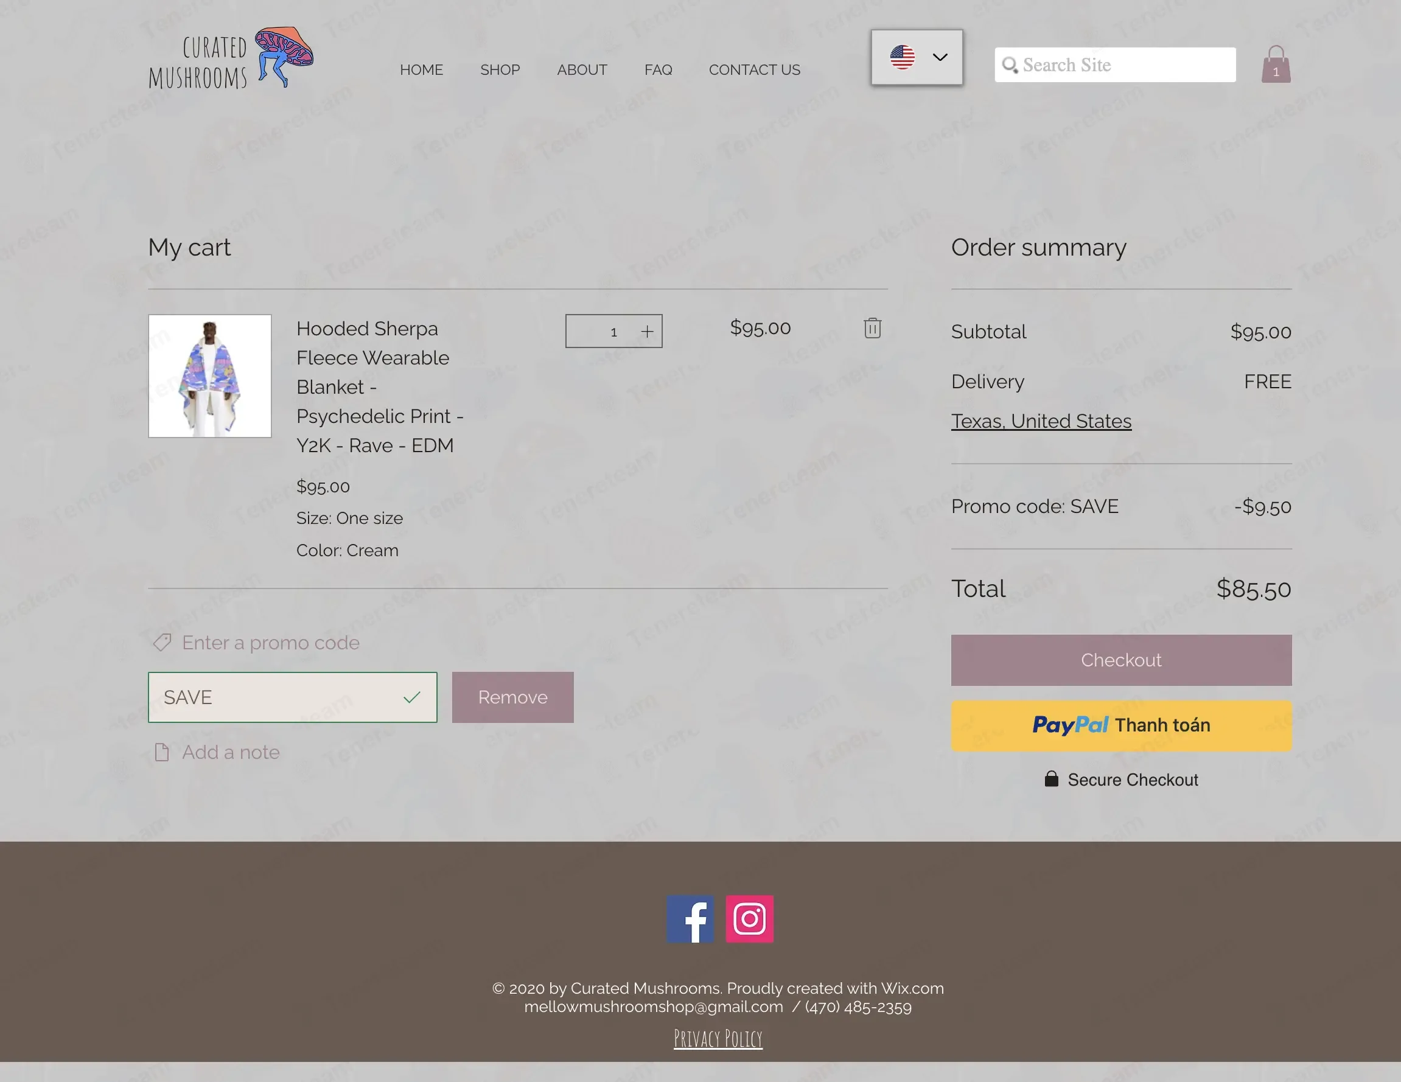
Task: Open the Facebook page icon
Action: [x=690, y=918]
